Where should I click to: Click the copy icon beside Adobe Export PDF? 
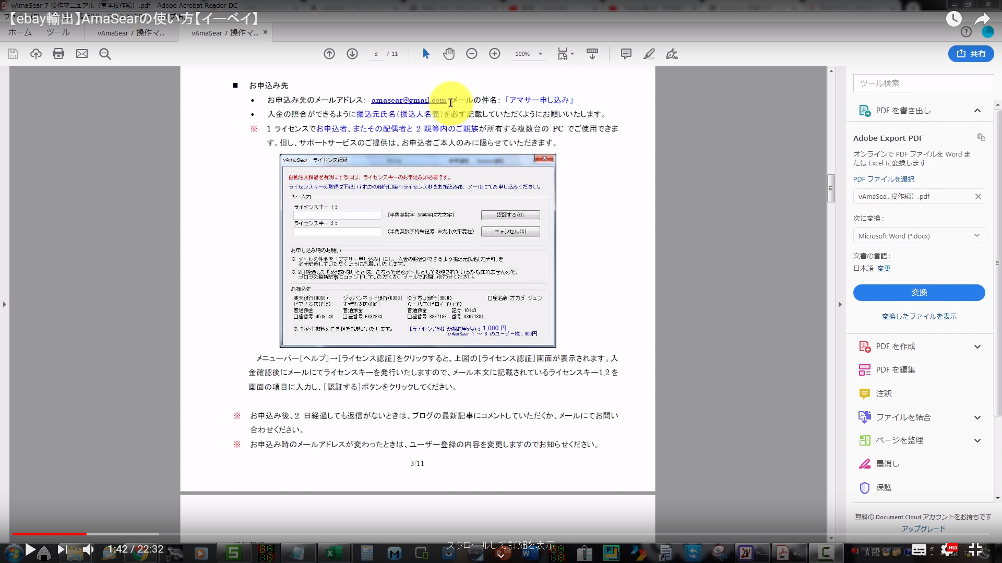tap(981, 137)
